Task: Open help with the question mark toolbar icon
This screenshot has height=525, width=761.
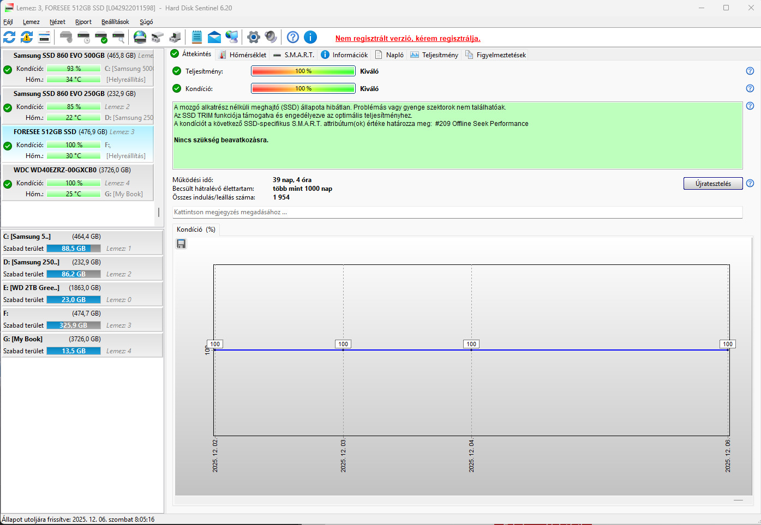Action: point(293,37)
